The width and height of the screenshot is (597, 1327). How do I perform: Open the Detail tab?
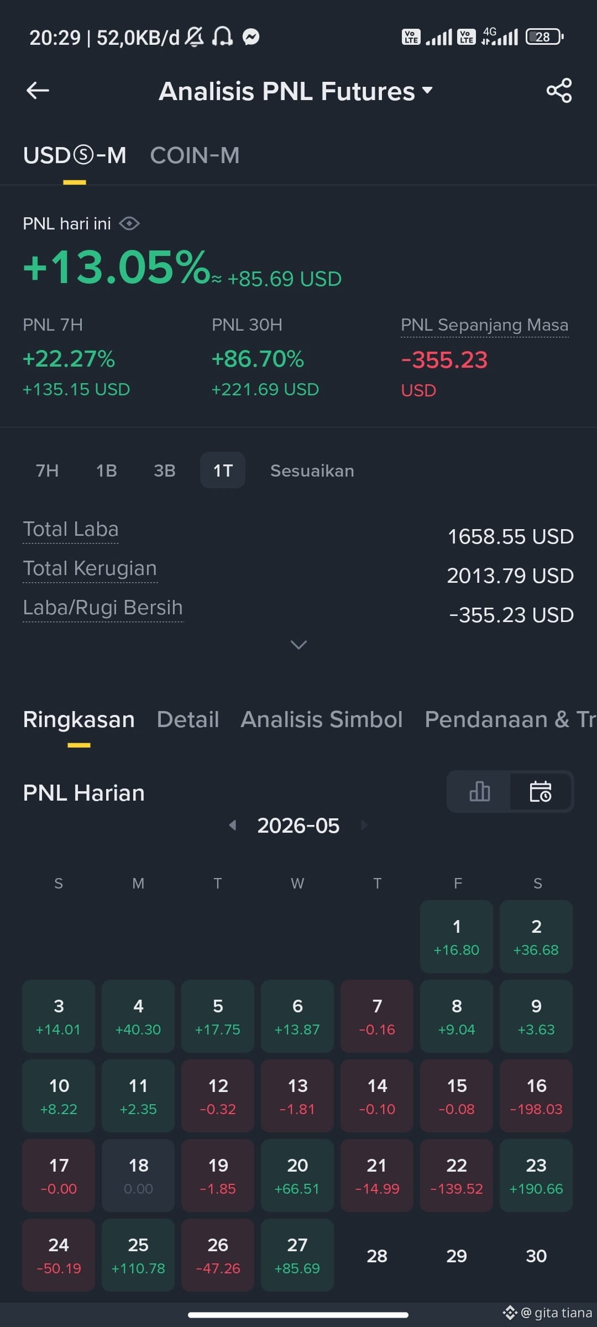188,719
